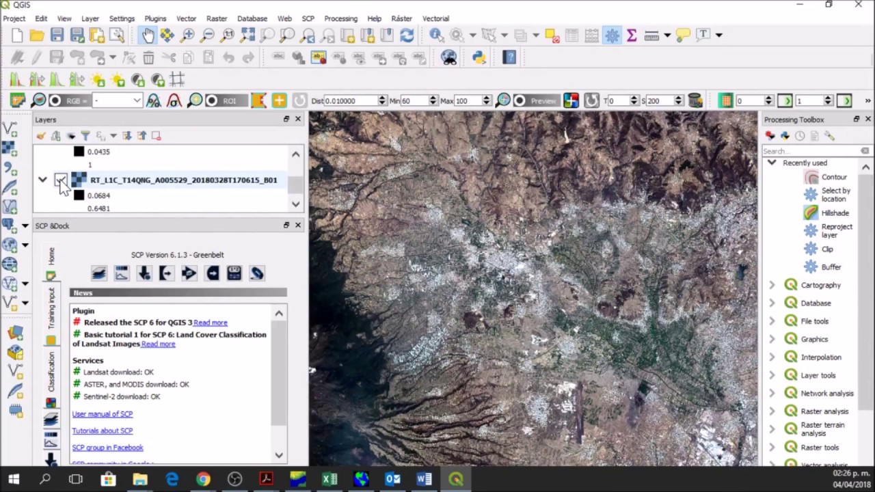Expand the Interpolation toolbox group
The width and height of the screenshot is (875, 492).
(772, 357)
